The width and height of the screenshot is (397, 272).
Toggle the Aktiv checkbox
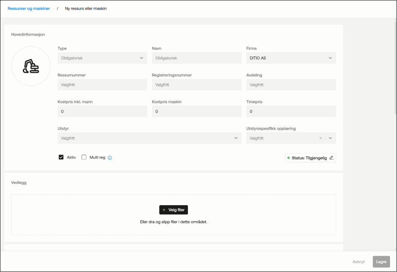pyautogui.click(x=61, y=157)
